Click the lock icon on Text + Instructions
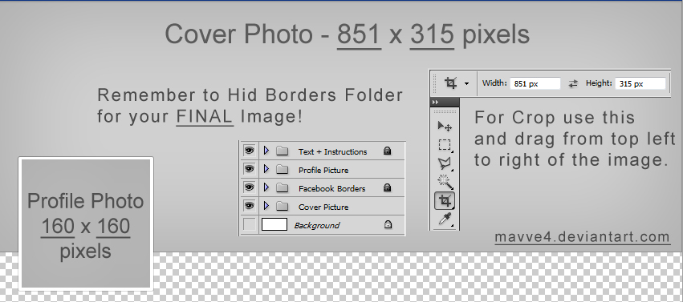The image size is (683, 302). tap(387, 151)
